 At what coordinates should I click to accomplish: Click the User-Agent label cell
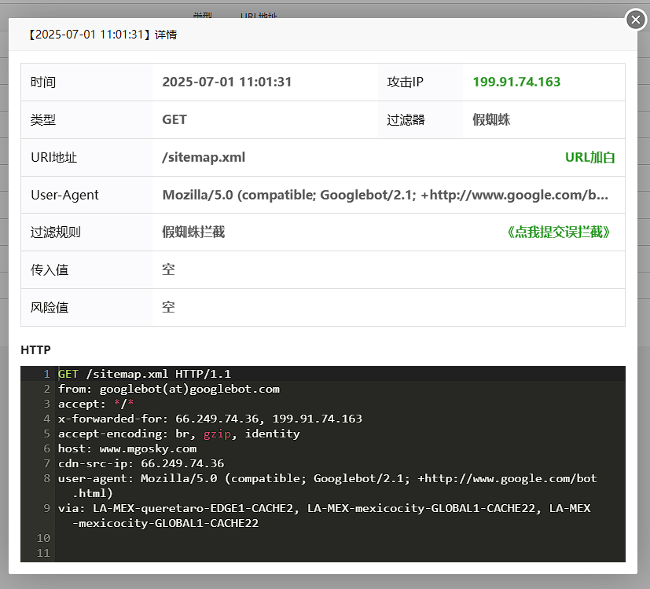click(86, 195)
